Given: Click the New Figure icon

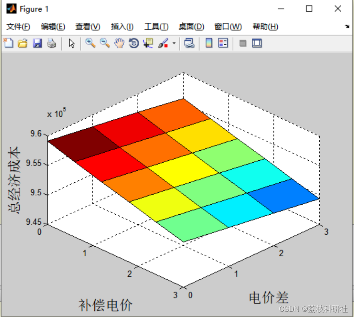Looking at the screenshot, I should pyautogui.click(x=8, y=43).
